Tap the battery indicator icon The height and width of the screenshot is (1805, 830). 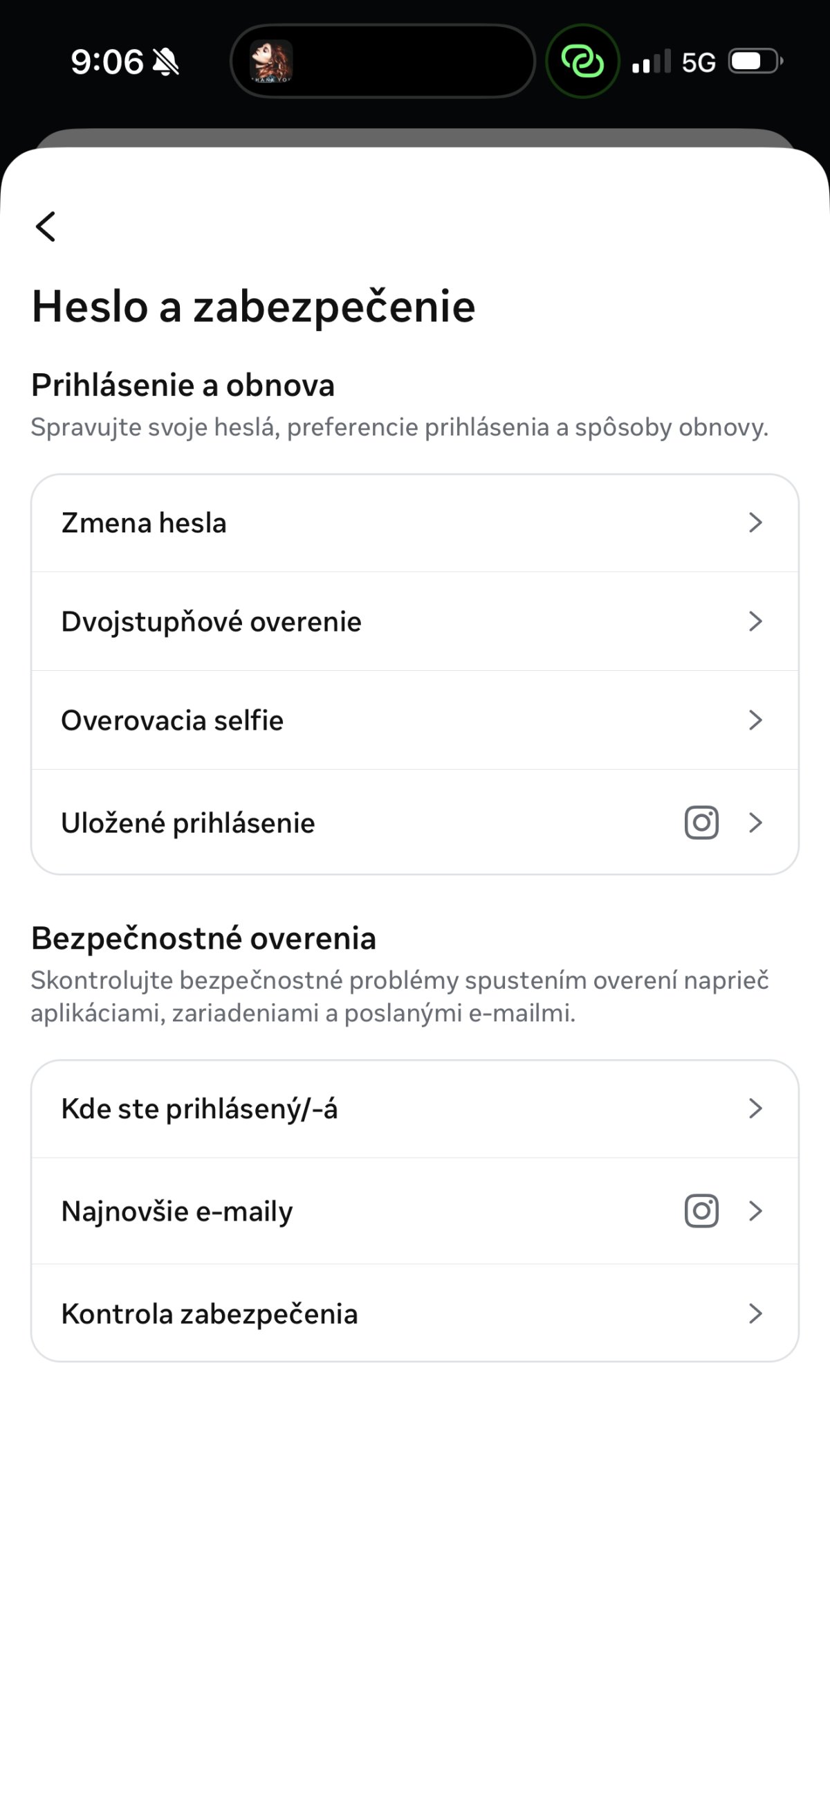point(755,62)
